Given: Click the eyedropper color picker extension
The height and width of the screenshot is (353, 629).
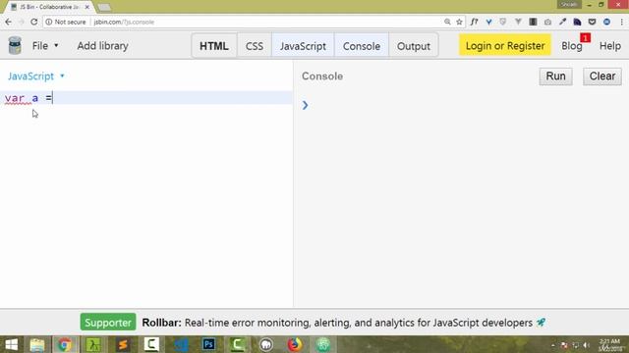Looking at the screenshot, I should coord(562,22).
